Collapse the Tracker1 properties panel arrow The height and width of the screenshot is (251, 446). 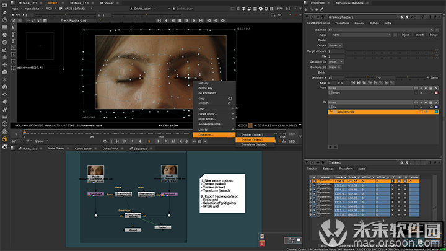(x=307, y=162)
